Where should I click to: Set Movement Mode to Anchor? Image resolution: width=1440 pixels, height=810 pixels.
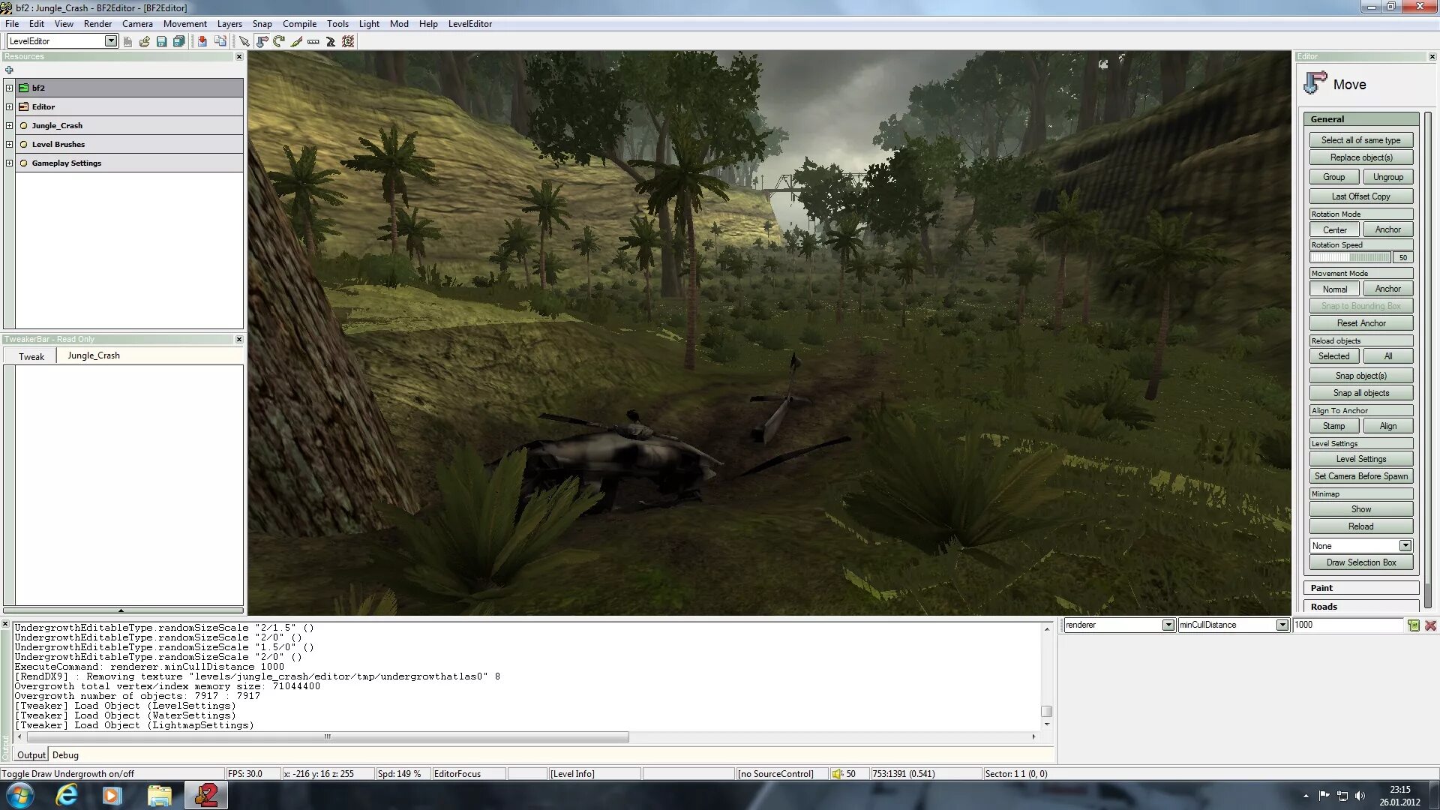pyautogui.click(x=1387, y=289)
